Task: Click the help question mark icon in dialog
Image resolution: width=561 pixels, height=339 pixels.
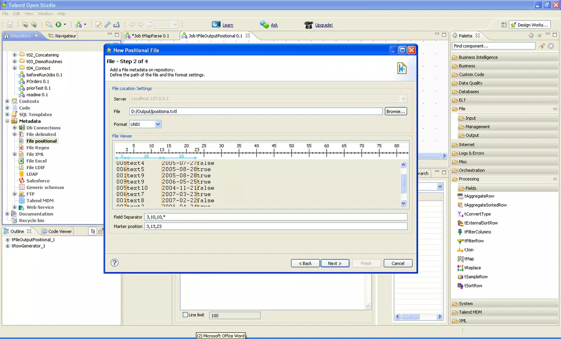Action: tap(114, 263)
